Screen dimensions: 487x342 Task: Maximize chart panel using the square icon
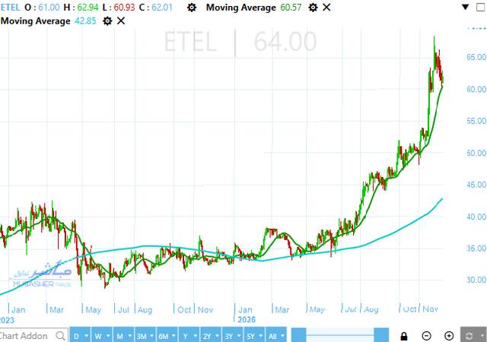click(482, 6)
